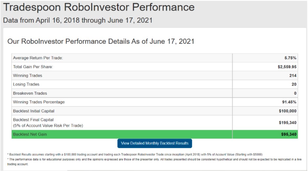Click View Detailed Monthly Backtest Results button
The image size is (308, 171).
click(155, 143)
